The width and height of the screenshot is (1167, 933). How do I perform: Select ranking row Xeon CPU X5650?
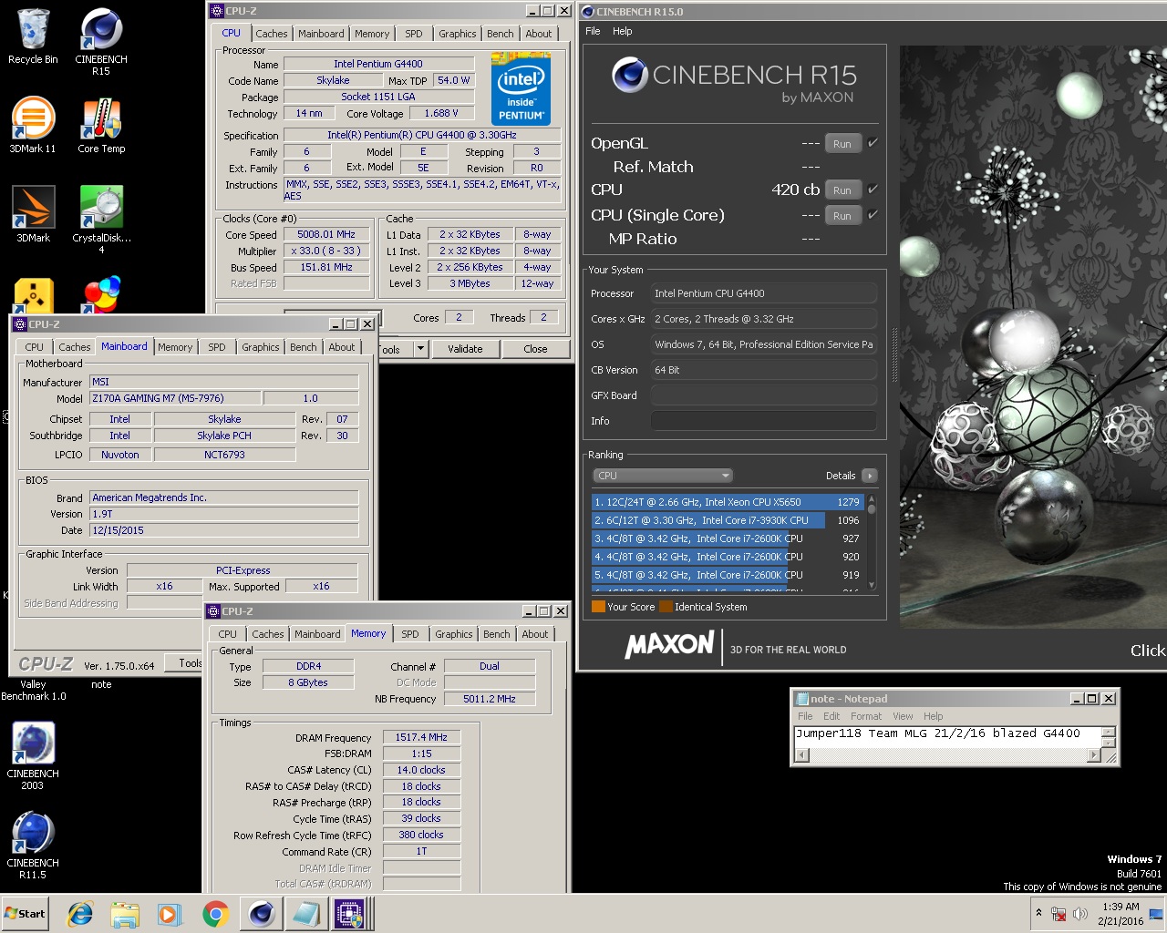(728, 502)
